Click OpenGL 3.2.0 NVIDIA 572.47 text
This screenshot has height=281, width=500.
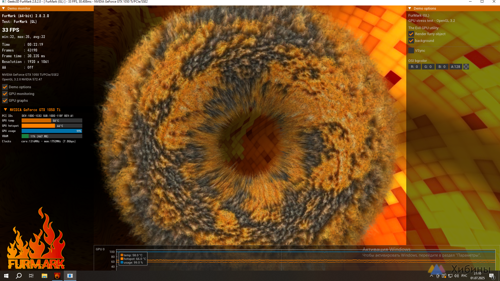pyautogui.click(x=22, y=80)
